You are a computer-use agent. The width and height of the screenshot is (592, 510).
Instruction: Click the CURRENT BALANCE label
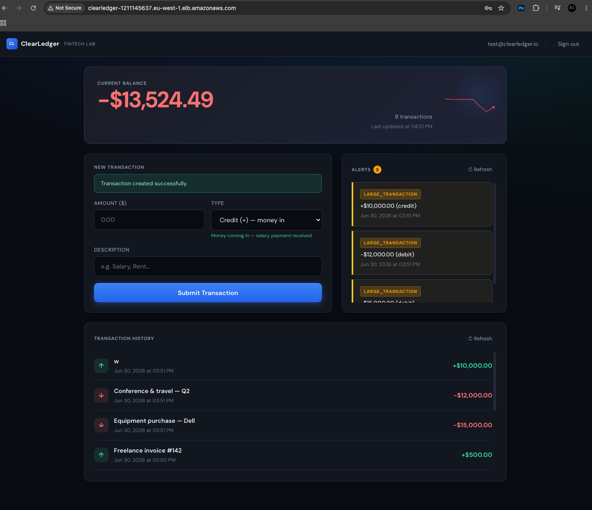point(122,83)
